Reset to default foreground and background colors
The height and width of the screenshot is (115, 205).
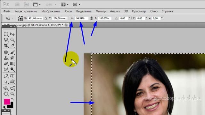[x=4, y=107]
